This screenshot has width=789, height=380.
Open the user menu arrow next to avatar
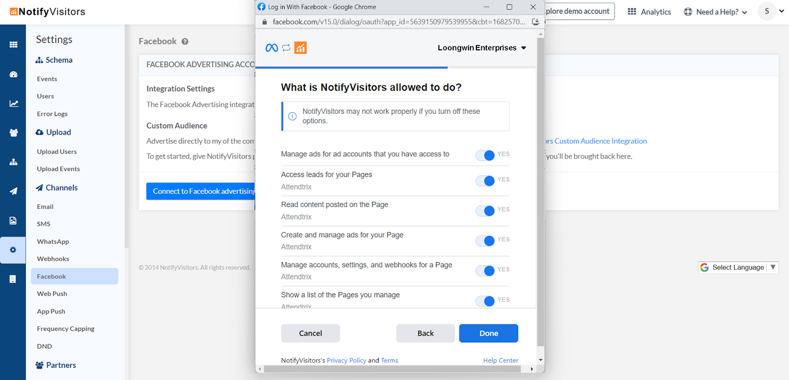tap(782, 11)
